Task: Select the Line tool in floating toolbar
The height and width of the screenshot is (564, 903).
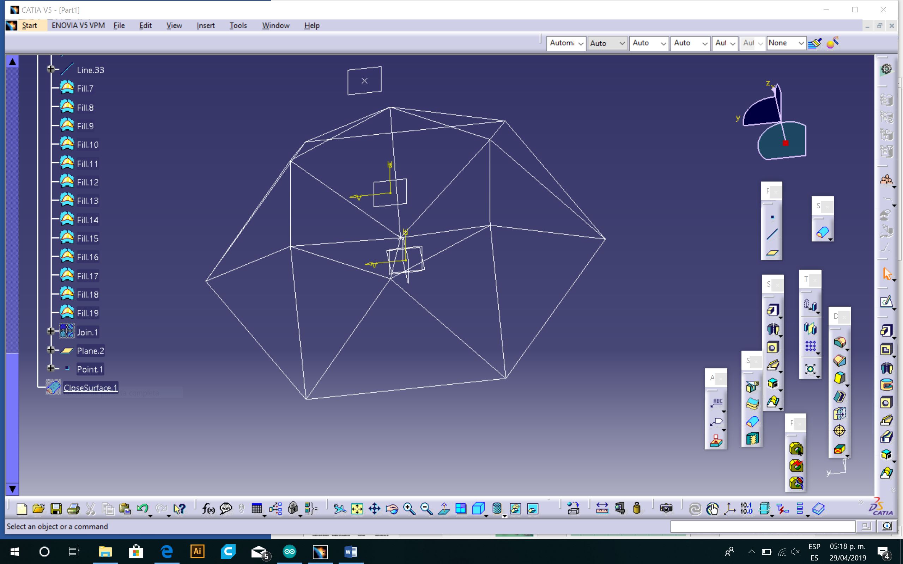Action: point(772,235)
